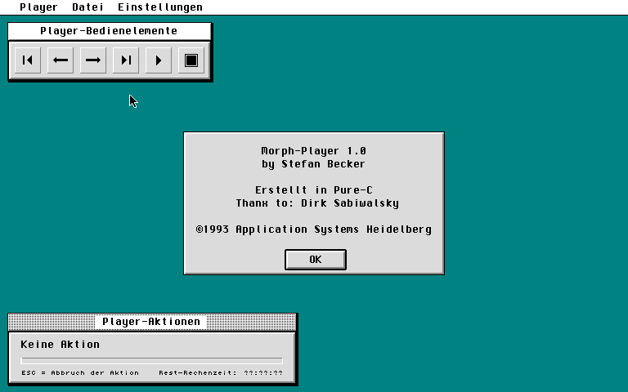
Task: Click the 'by Stefan Becker' credit line
Action: (314, 164)
